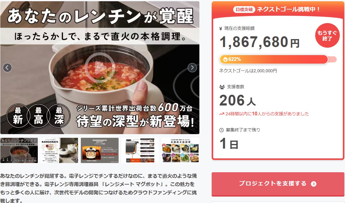Click the 622% funding progress bar
The image size is (345, 203).
click(x=278, y=59)
